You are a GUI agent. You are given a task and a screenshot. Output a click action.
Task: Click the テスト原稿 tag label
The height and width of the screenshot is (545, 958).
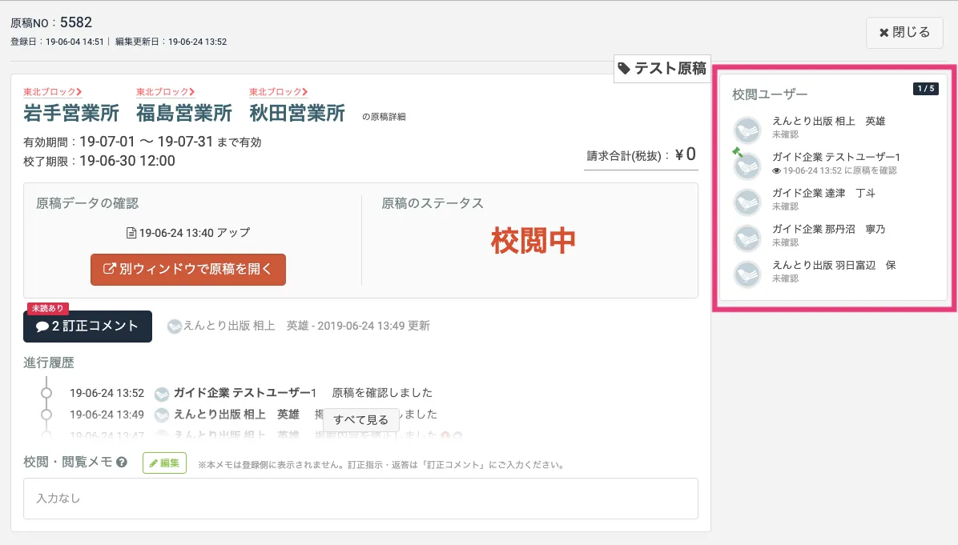click(x=662, y=68)
